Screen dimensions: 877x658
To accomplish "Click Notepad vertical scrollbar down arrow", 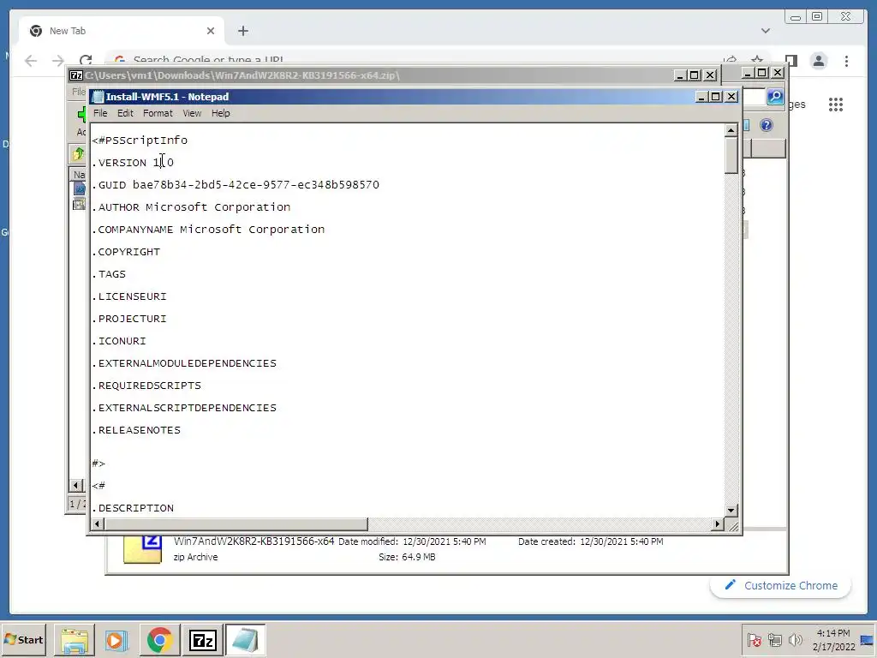I will tap(731, 511).
